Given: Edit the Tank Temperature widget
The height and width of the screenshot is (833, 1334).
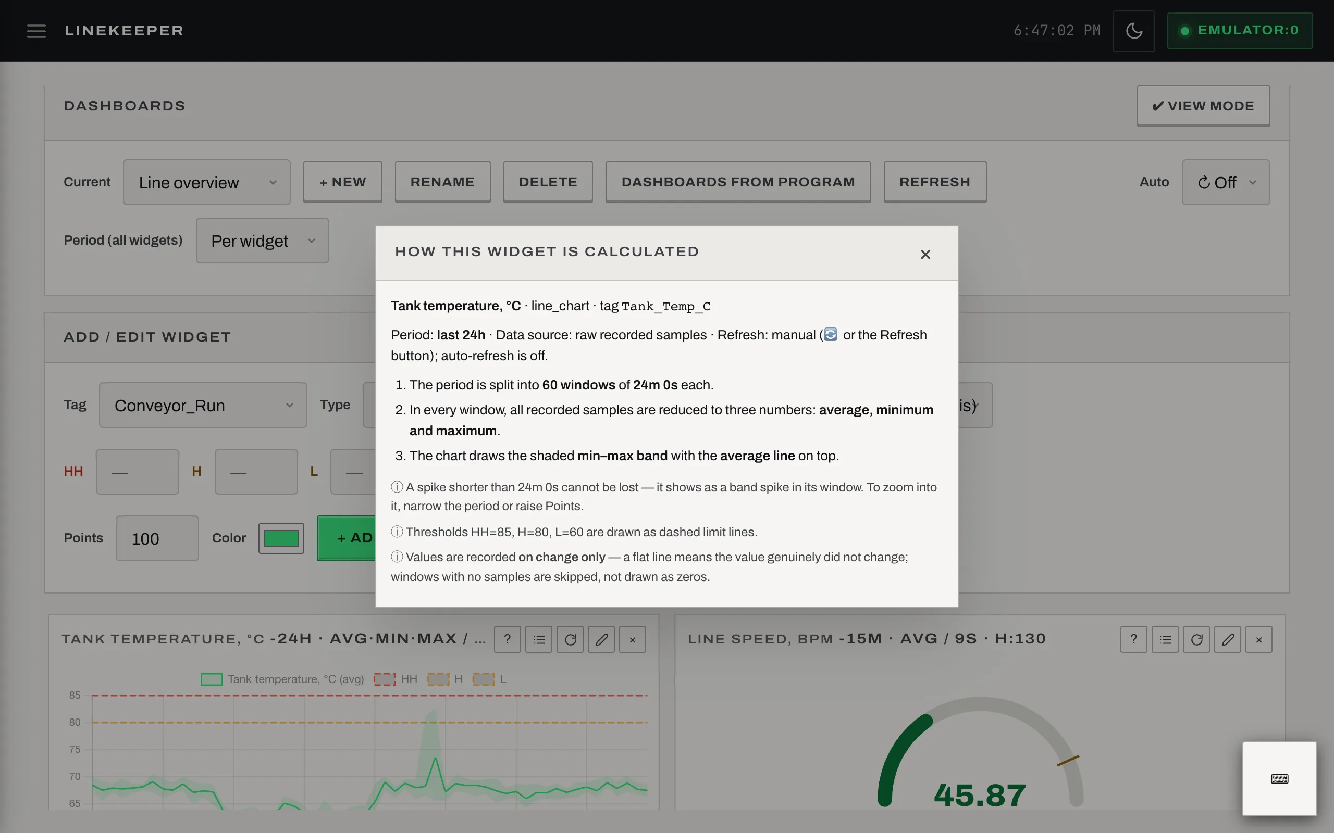Looking at the screenshot, I should pyautogui.click(x=601, y=640).
